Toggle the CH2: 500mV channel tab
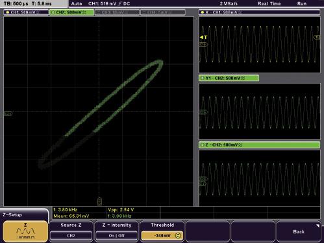Viewport: 324px width, 243px height. [x=71, y=12]
